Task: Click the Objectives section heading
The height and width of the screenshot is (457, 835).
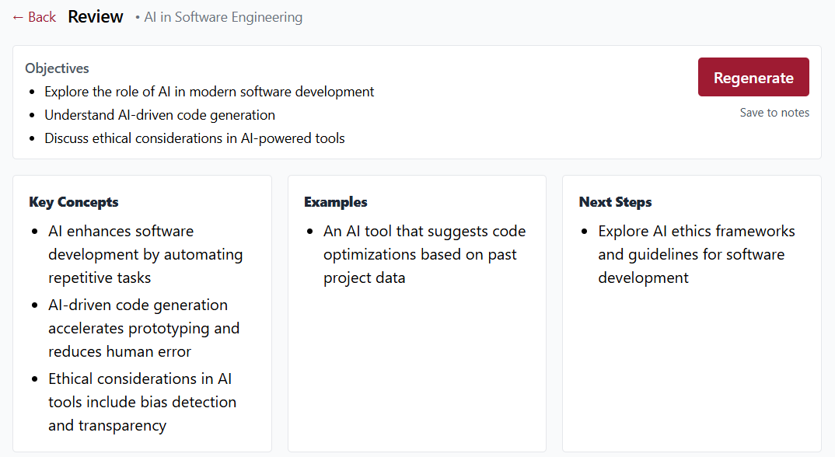Action: click(57, 68)
